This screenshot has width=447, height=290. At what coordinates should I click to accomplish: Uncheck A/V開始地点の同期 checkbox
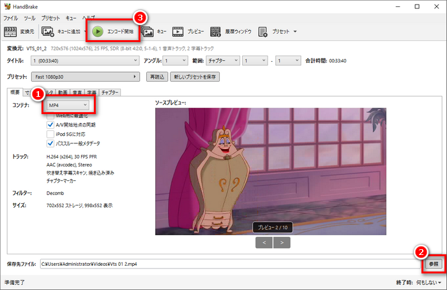(50, 125)
